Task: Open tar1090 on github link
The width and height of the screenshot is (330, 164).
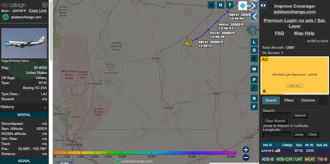Action: click(x=317, y=41)
